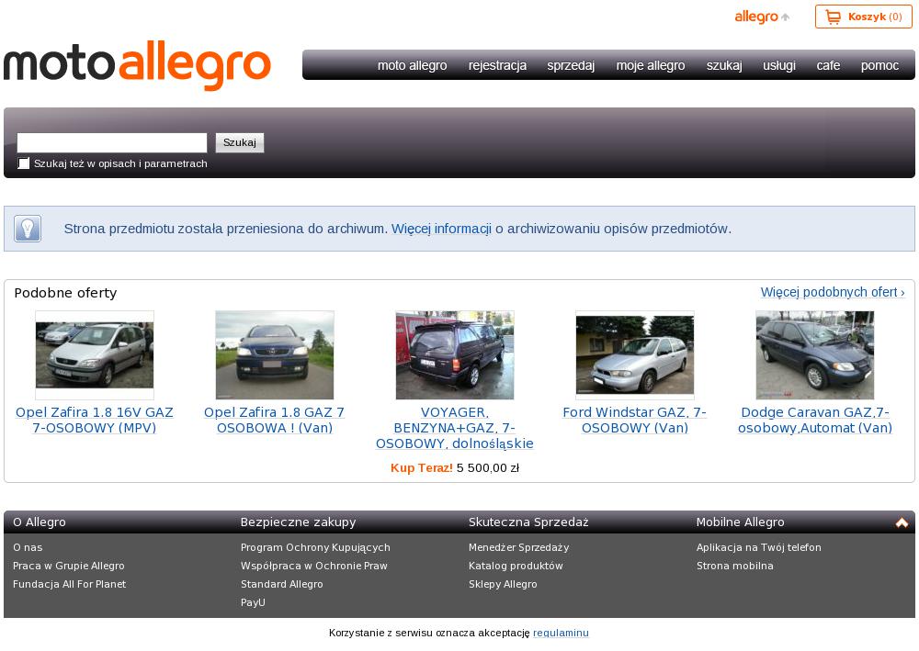Open the blue Opel Zafira 1.8 GAZ thumbnail
Image resolution: width=919 pixels, height=651 pixels.
274,355
